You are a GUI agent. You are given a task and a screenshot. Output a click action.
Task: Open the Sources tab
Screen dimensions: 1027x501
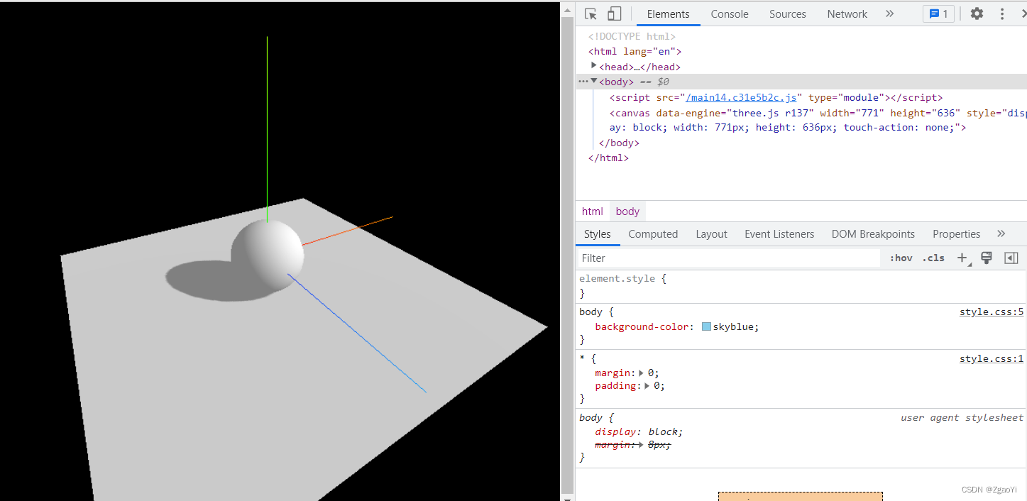(787, 14)
